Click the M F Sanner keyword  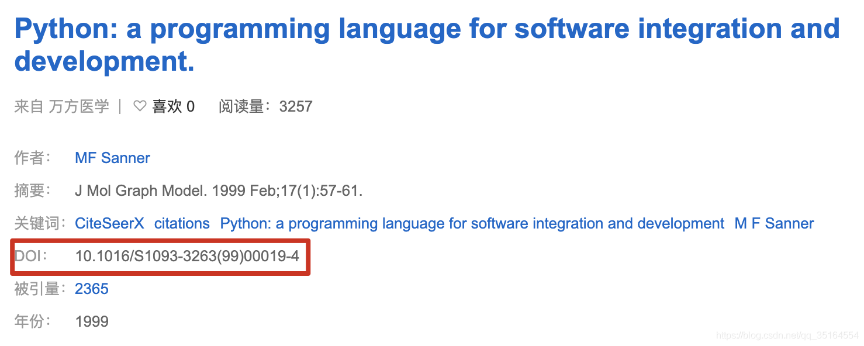[774, 223]
